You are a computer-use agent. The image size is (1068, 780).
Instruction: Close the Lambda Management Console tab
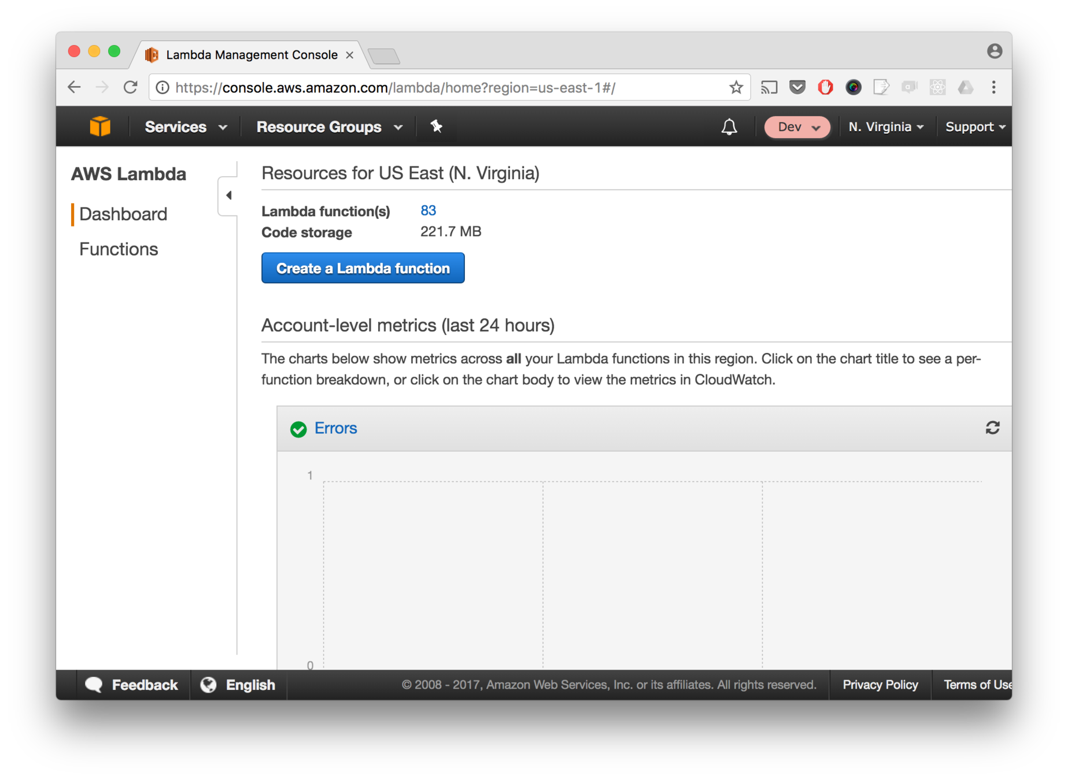(x=349, y=55)
